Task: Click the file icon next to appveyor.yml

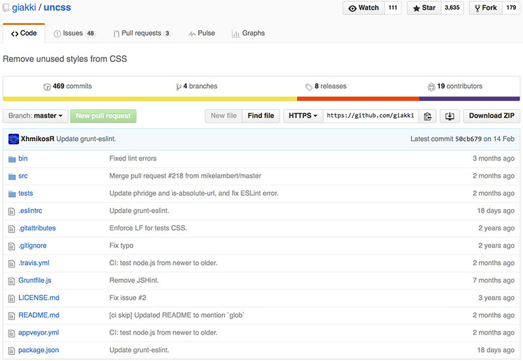Action: pos(12,333)
